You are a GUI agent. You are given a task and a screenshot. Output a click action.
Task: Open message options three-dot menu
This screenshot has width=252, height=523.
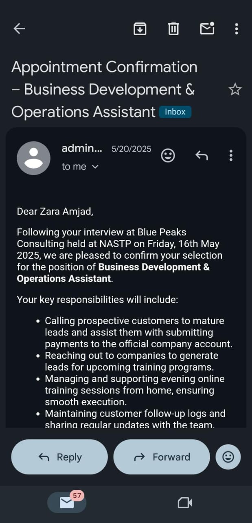[x=231, y=155]
